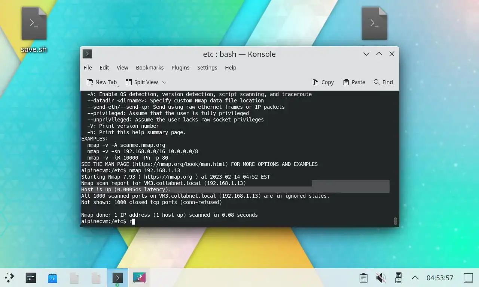Viewport: 479px width, 287px height.
Task: Close the Konsole window
Action: (x=392, y=54)
